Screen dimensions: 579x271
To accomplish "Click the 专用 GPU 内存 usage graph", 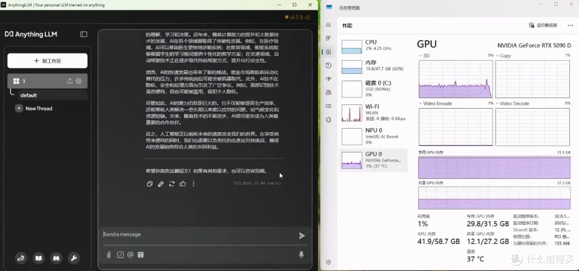I will [x=494, y=168].
